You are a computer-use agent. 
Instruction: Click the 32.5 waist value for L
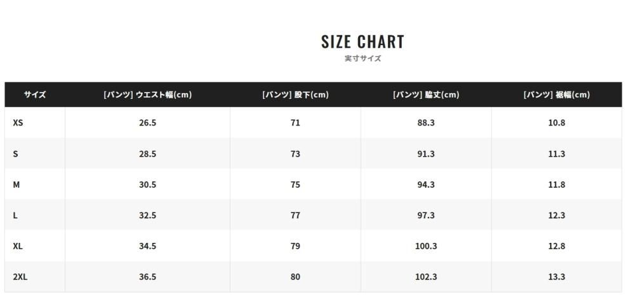[147, 216]
